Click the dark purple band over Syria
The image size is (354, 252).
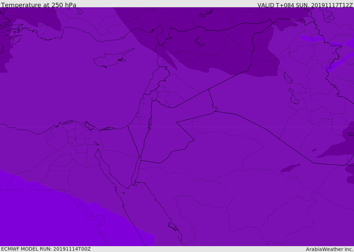click(214, 52)
